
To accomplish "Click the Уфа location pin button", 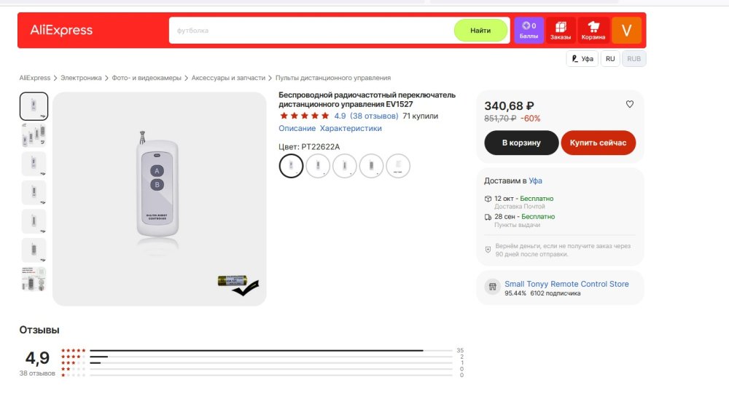I will point(582,59).
